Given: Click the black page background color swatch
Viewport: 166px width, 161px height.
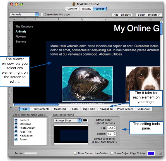Looking at the screenshot, I should pyautogui.click(x=85, y=121).
